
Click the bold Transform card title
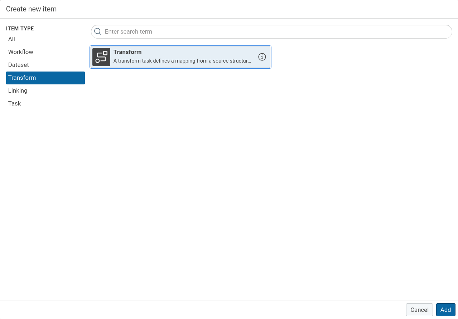127,52
